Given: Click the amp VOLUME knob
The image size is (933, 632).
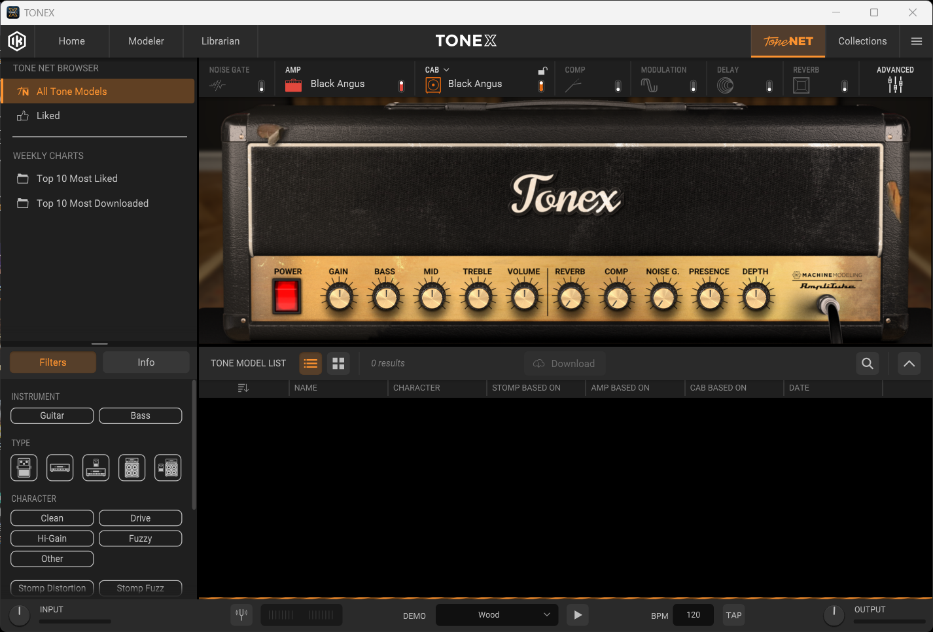Looking at the screenshot, I should (524, 298).
